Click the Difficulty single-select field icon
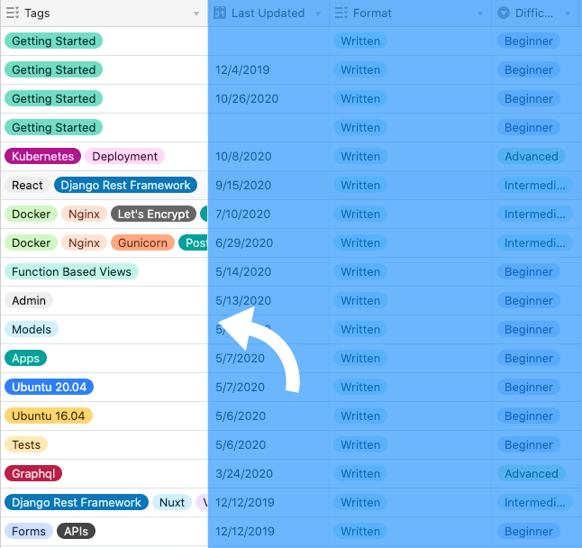Image resolution: width=582 pixels, height=548 pixels. click(504, 14)
